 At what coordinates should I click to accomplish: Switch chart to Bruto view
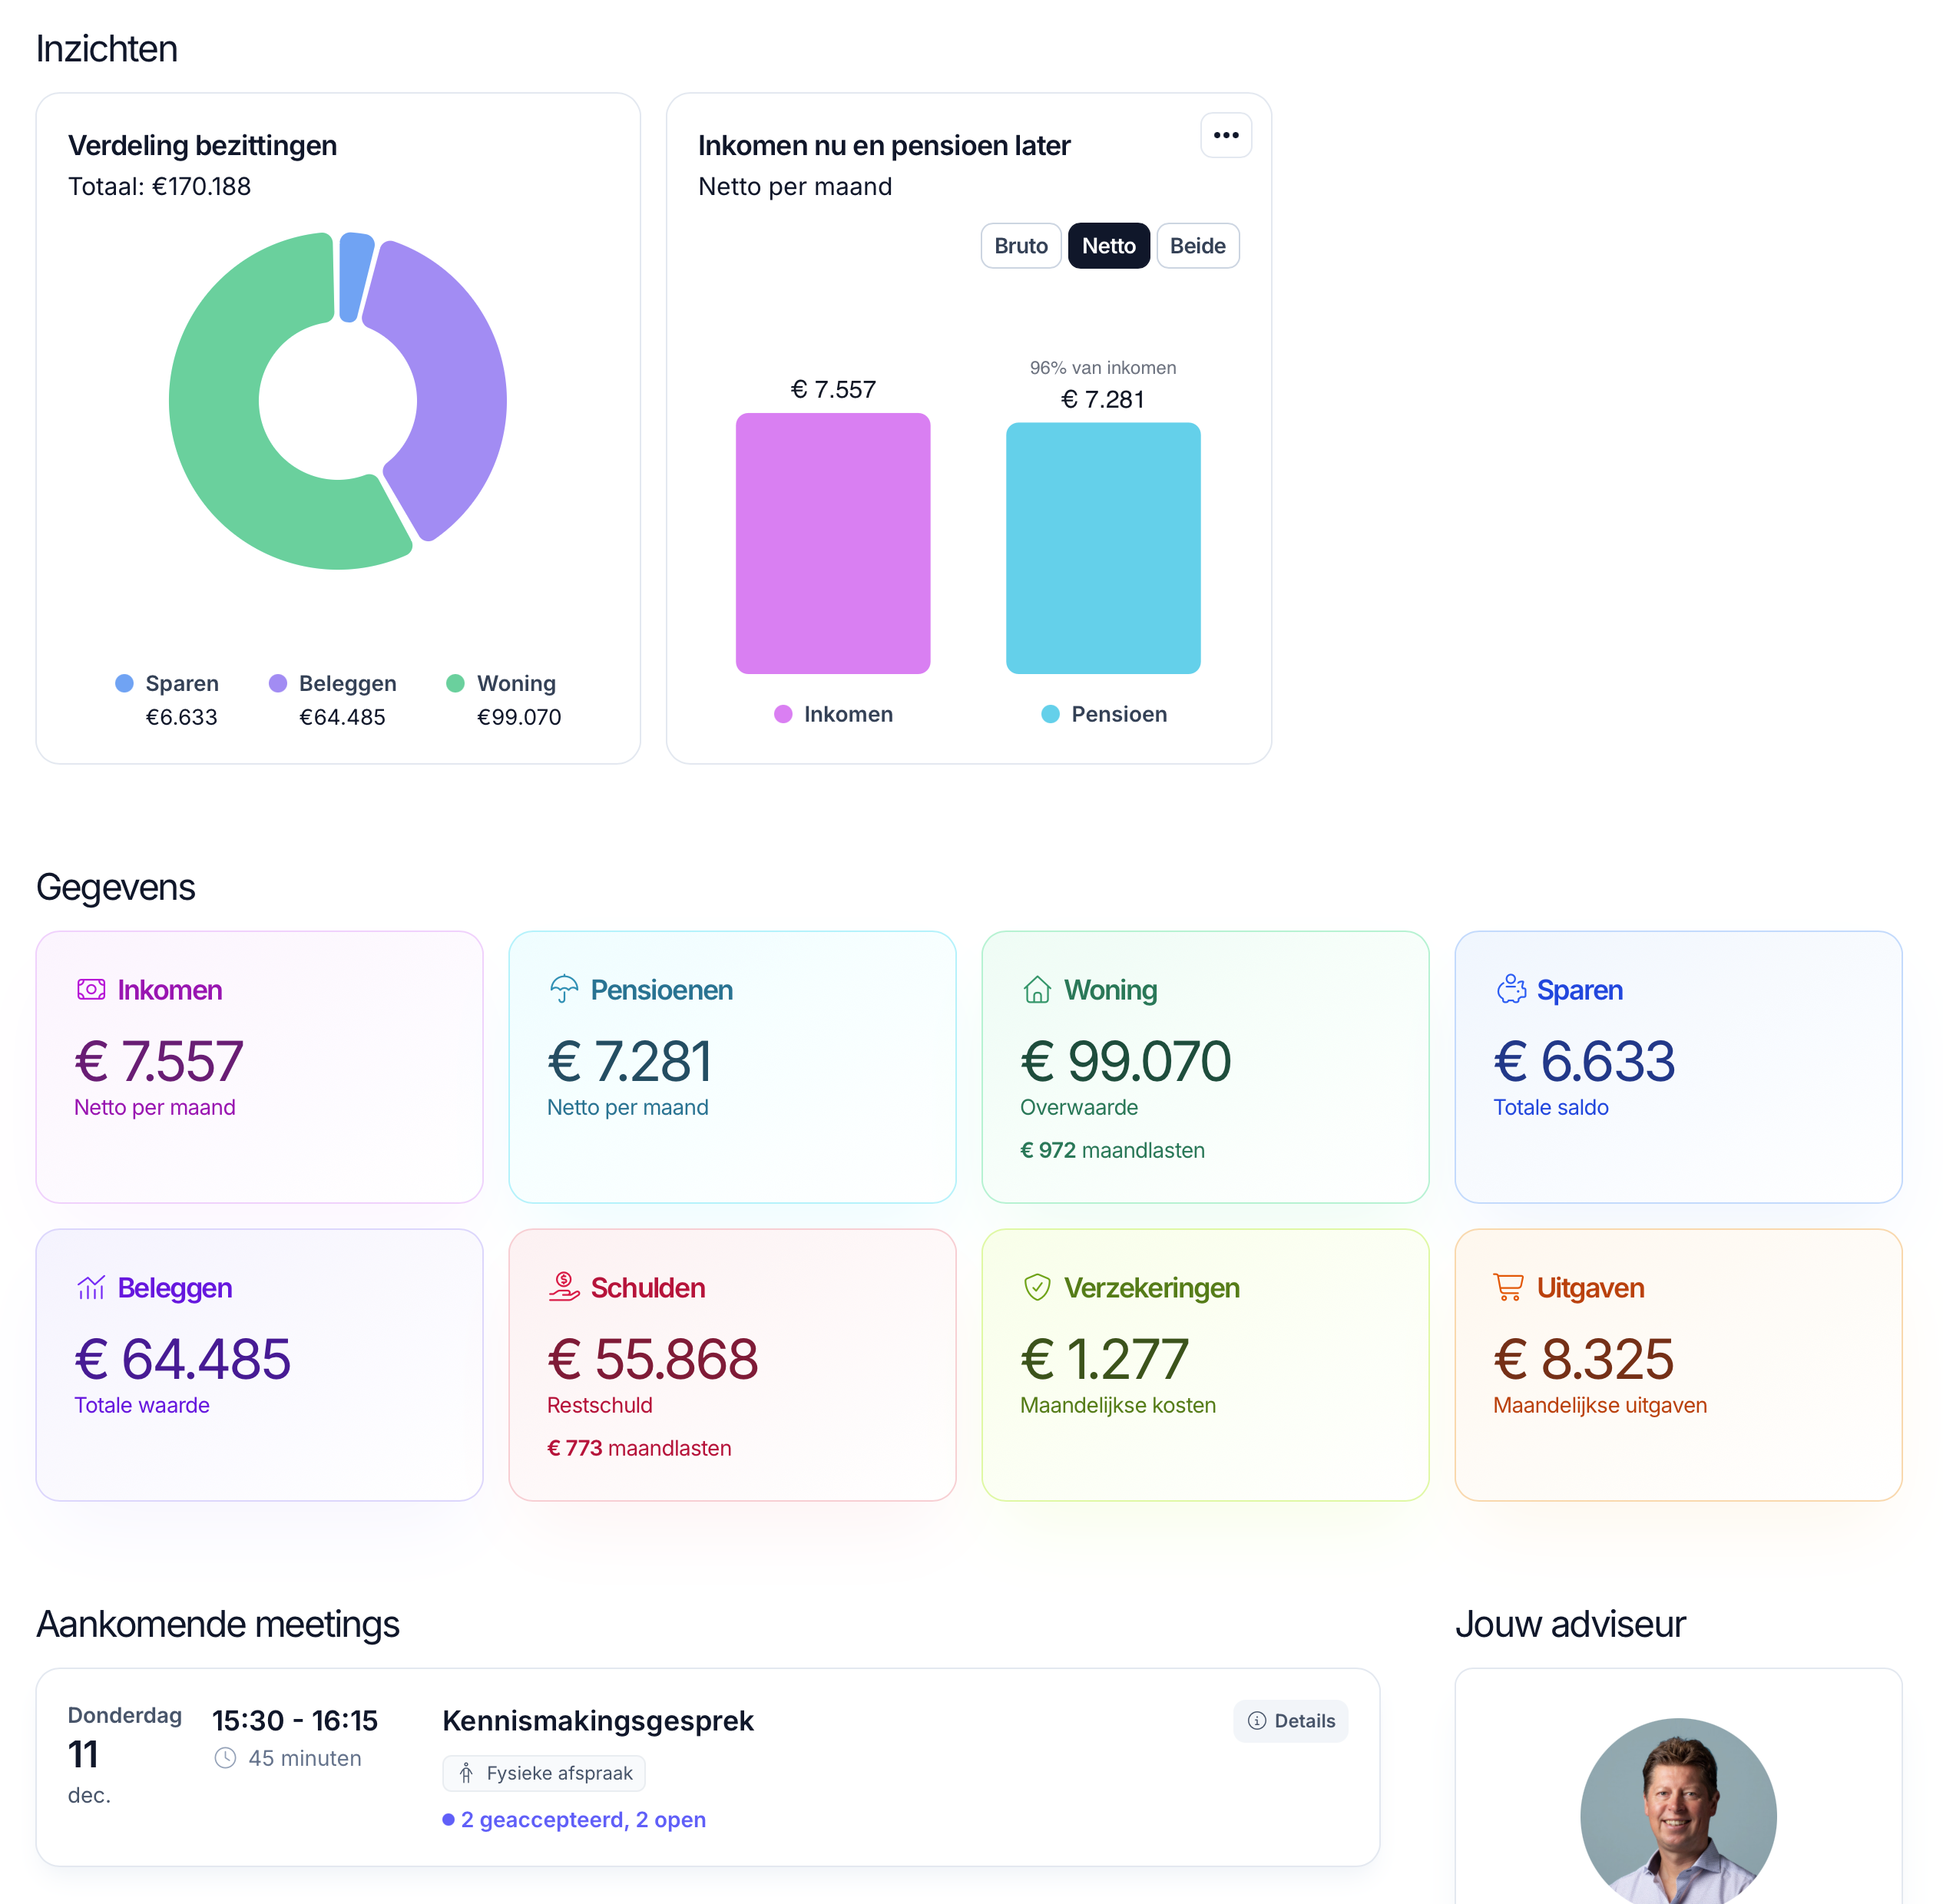[x=1020, y=246]
